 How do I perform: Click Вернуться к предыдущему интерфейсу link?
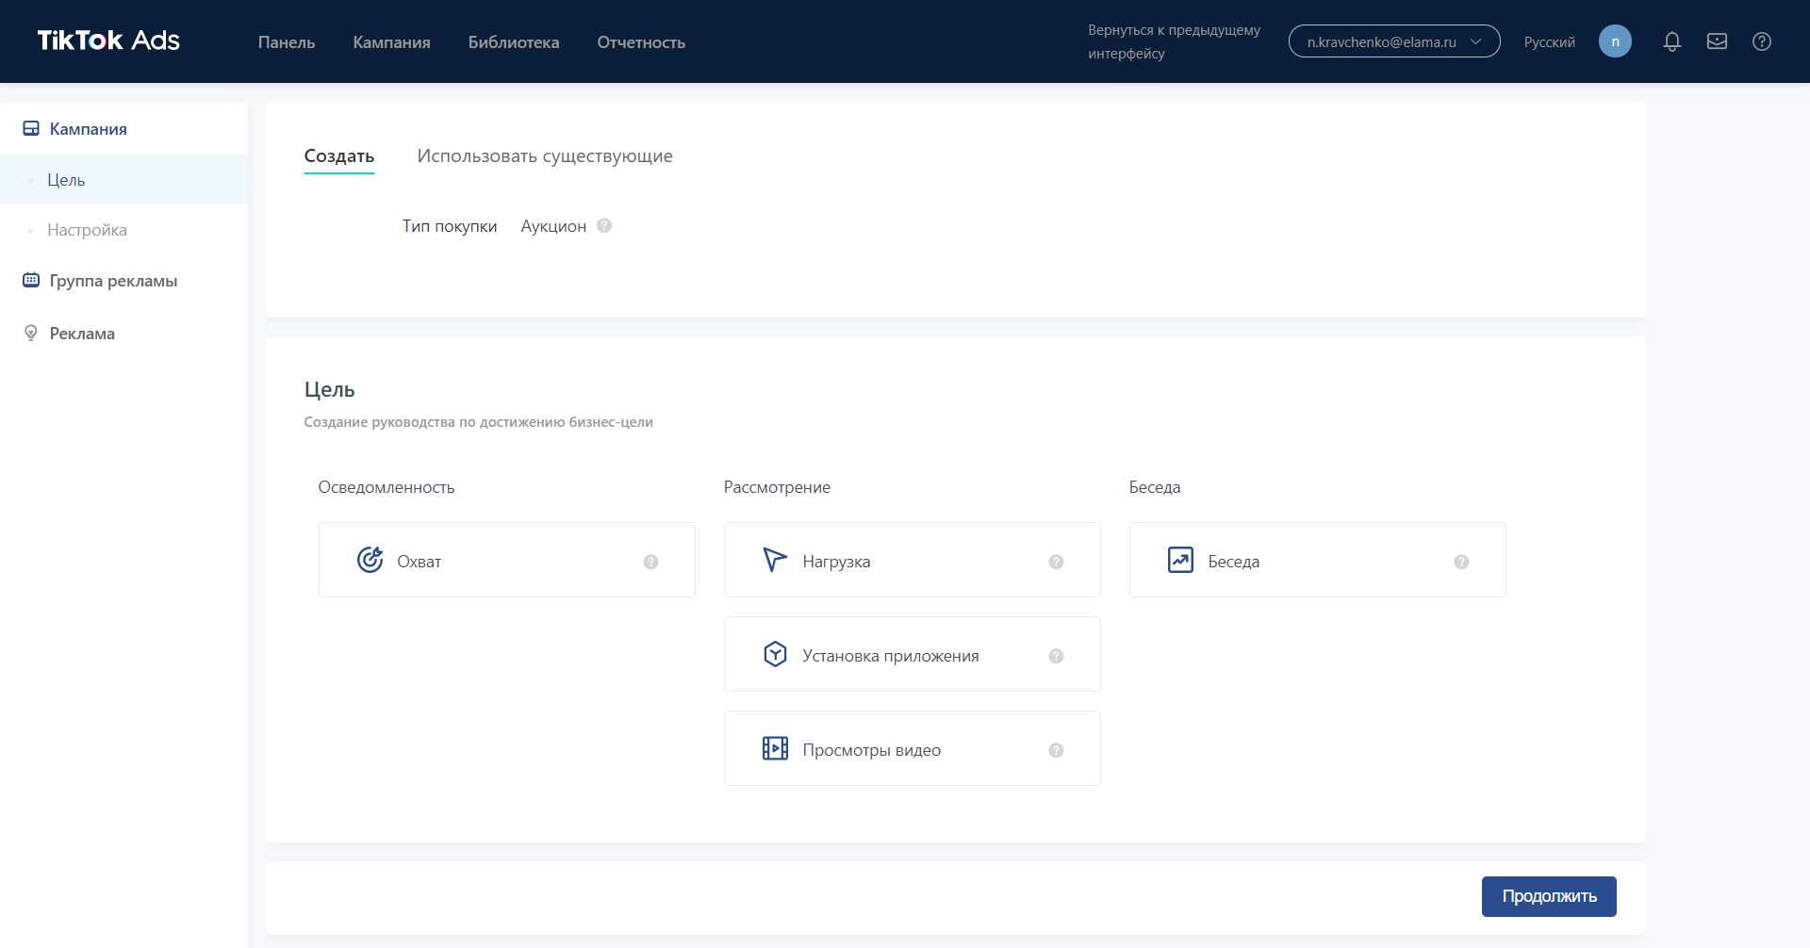tap(1174, 41)
